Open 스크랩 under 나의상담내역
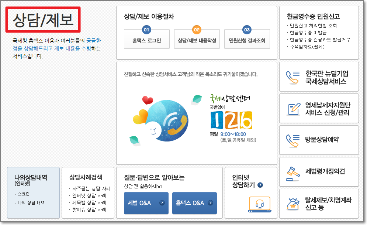This screenshot has width=367, height=225. point(24,194)
